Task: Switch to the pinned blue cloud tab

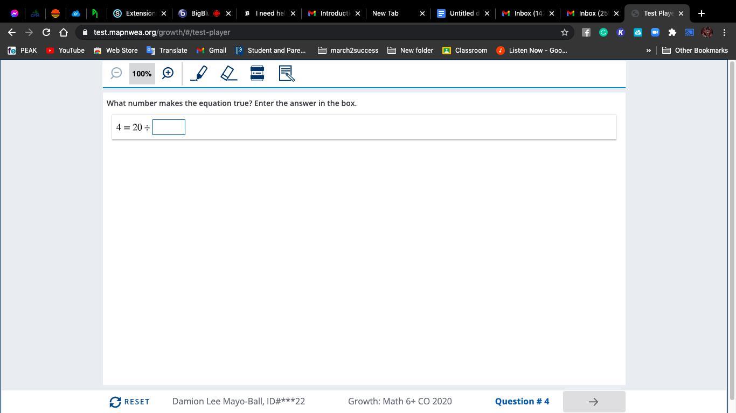Action: [x=76, y=13]
